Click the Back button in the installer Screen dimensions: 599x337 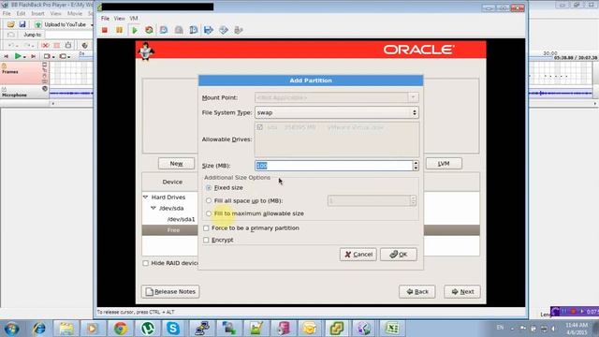(417, 291)
